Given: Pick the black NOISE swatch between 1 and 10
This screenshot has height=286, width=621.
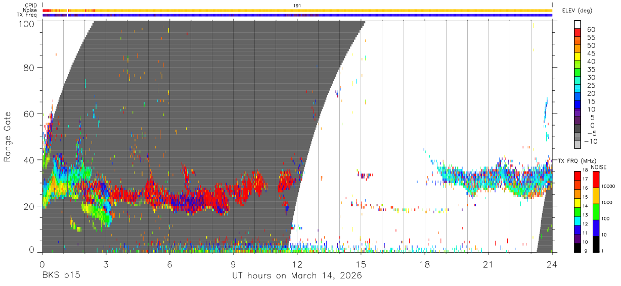Looking at the screenshot, I should (595, 244).
